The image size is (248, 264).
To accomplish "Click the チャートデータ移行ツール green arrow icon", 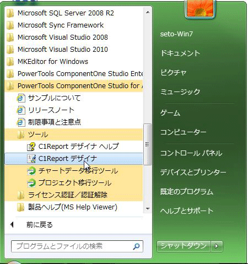I will point(31,171).
